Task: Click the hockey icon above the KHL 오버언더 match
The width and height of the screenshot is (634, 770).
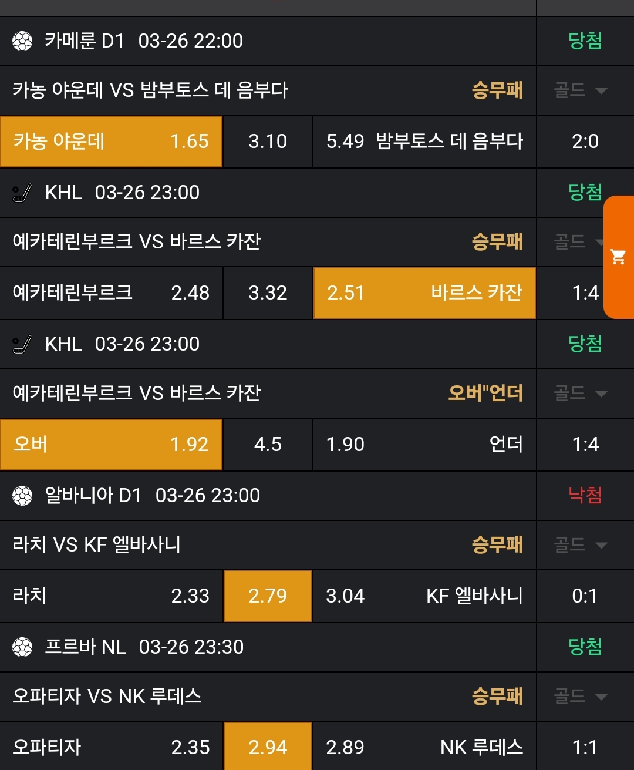Action: coord(22,344)
